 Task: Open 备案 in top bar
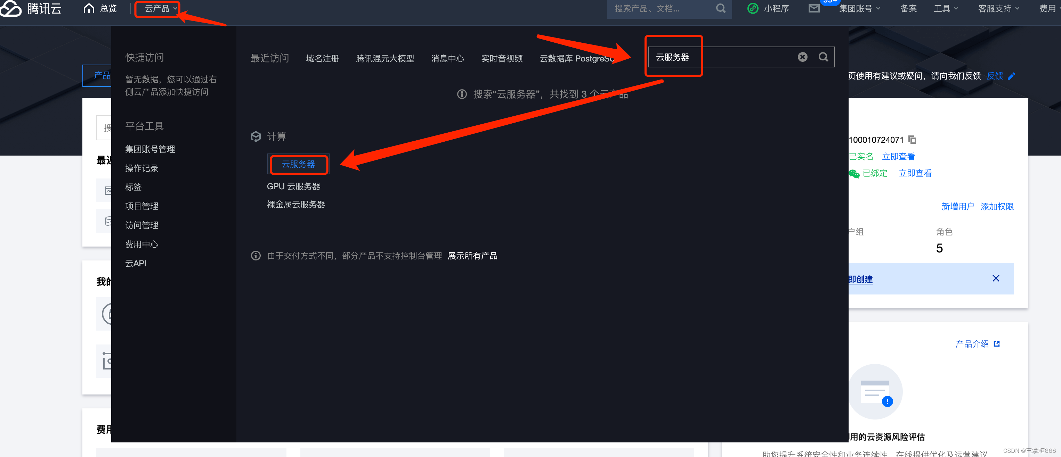click(909, 8)
